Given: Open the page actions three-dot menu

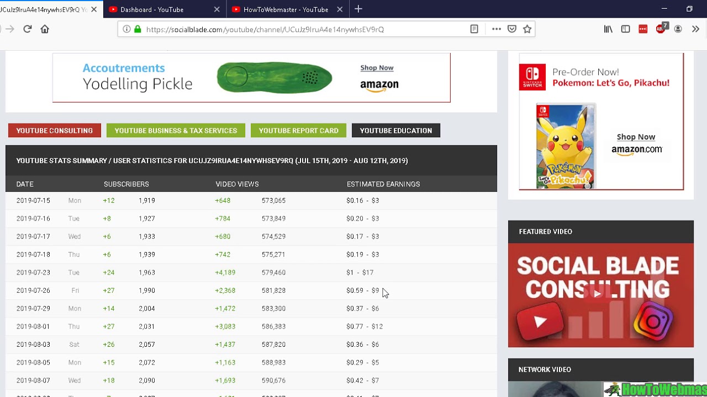Looking at the screenshot, I should [497, 29].
